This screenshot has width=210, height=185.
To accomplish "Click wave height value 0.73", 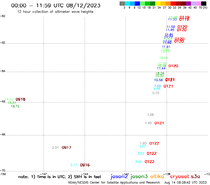I will tap(156, 93).
